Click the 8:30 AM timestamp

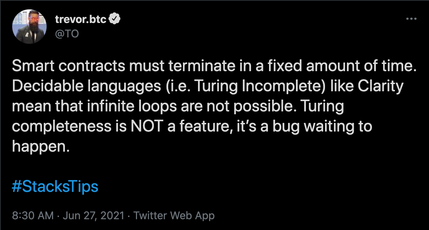pyautogui.click(x=33, y=216)
